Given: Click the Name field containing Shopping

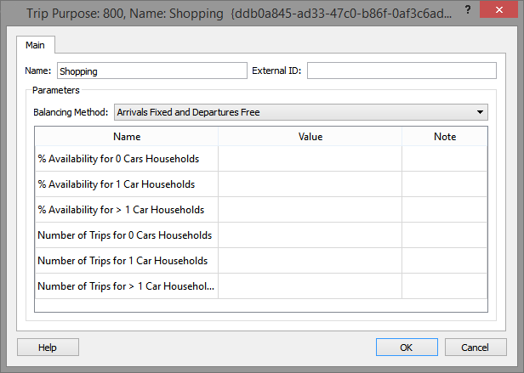Looking at the screenshot, I should [x=150, y=71].
